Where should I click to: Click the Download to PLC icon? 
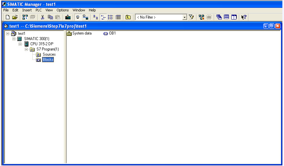(68, 17)
